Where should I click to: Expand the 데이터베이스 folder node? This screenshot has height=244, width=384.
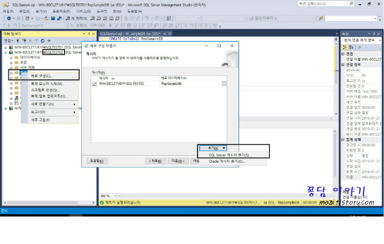11,58
